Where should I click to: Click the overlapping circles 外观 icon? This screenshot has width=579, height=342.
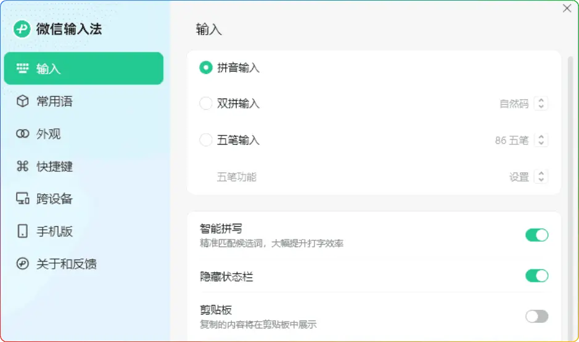coord(23,134)
